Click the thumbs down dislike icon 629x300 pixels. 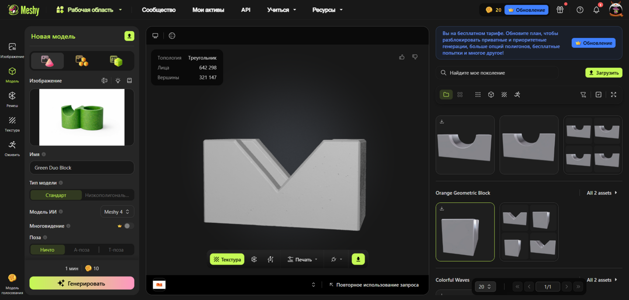415,57
